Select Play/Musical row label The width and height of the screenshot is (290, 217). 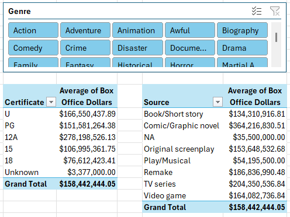(x=182, y=160)
